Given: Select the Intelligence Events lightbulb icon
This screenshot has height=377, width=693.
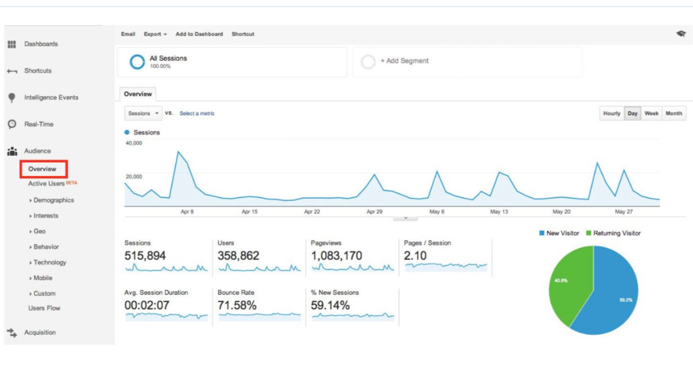Looking at the screenshot, I should (x=12, y=98).
